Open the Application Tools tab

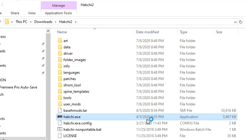(58, 13)
